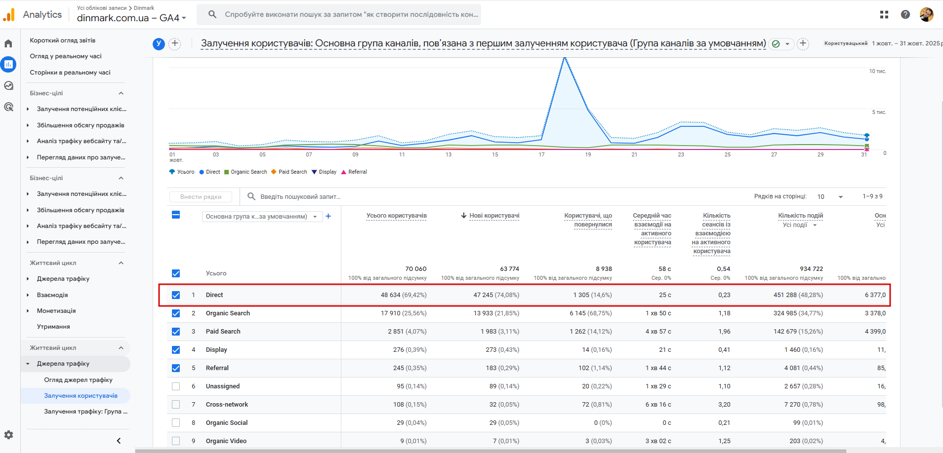Image resolution: width=943 pixels, height=453 pixels.
Task: Check the Unassigned row checkbox
Action: 176,386
